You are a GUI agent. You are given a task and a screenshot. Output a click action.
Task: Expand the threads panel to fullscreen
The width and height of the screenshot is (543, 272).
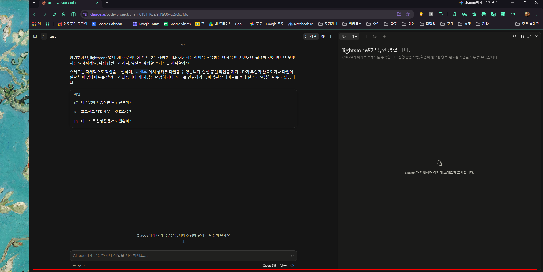pos(529,36)
